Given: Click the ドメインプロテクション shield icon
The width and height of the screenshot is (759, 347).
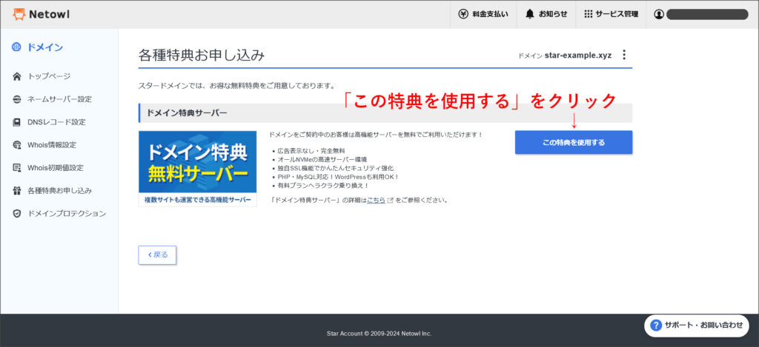Looking at the screenshot, I should pos(17,213).
